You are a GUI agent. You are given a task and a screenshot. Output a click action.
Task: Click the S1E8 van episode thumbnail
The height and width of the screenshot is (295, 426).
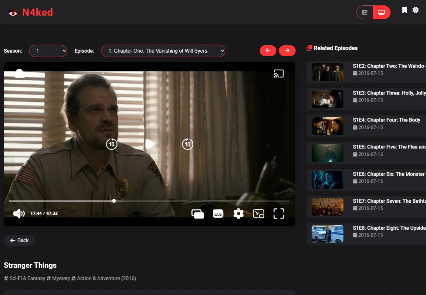click(327, 234)
